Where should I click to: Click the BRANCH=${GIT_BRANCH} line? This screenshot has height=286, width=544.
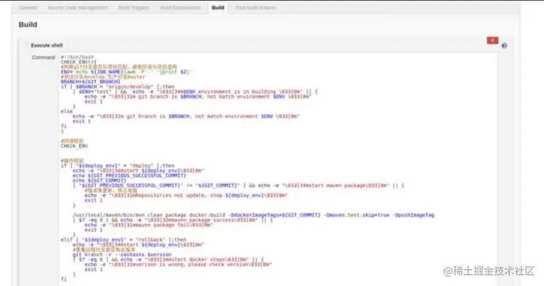(x=90, y=82)
